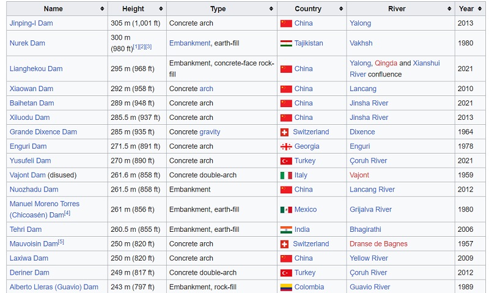Click the Italy flag icon
This screenshot has width=489, height=293.
click(x=285, y=175)
